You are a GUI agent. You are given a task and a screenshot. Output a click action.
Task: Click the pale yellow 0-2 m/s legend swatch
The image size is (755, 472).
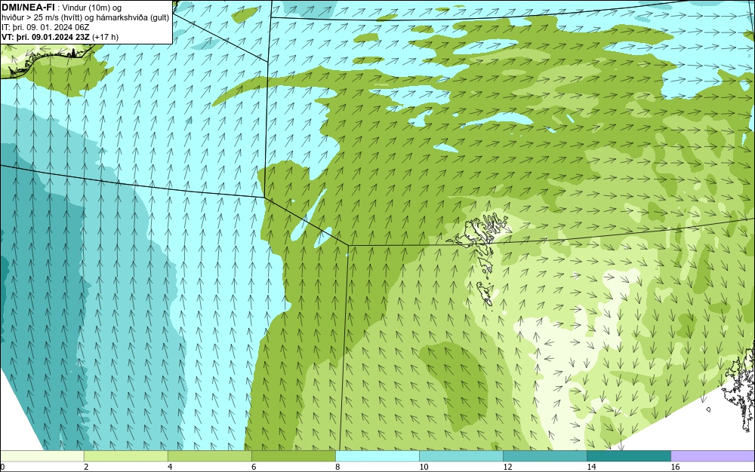[42, 455]
